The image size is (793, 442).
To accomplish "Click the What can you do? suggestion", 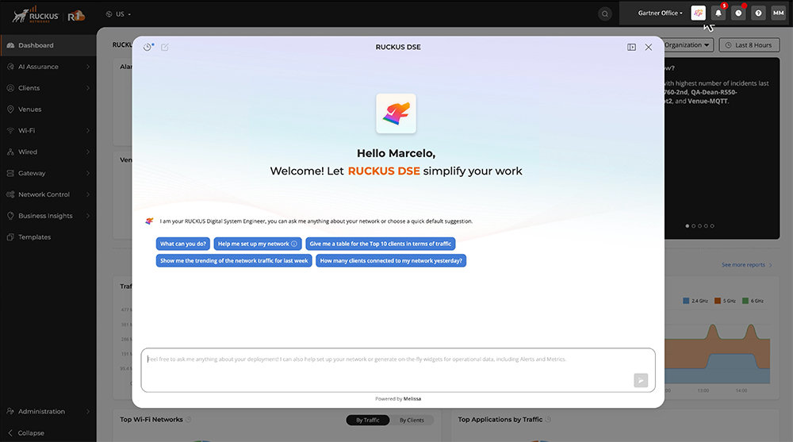I will [x=182, y=244].
